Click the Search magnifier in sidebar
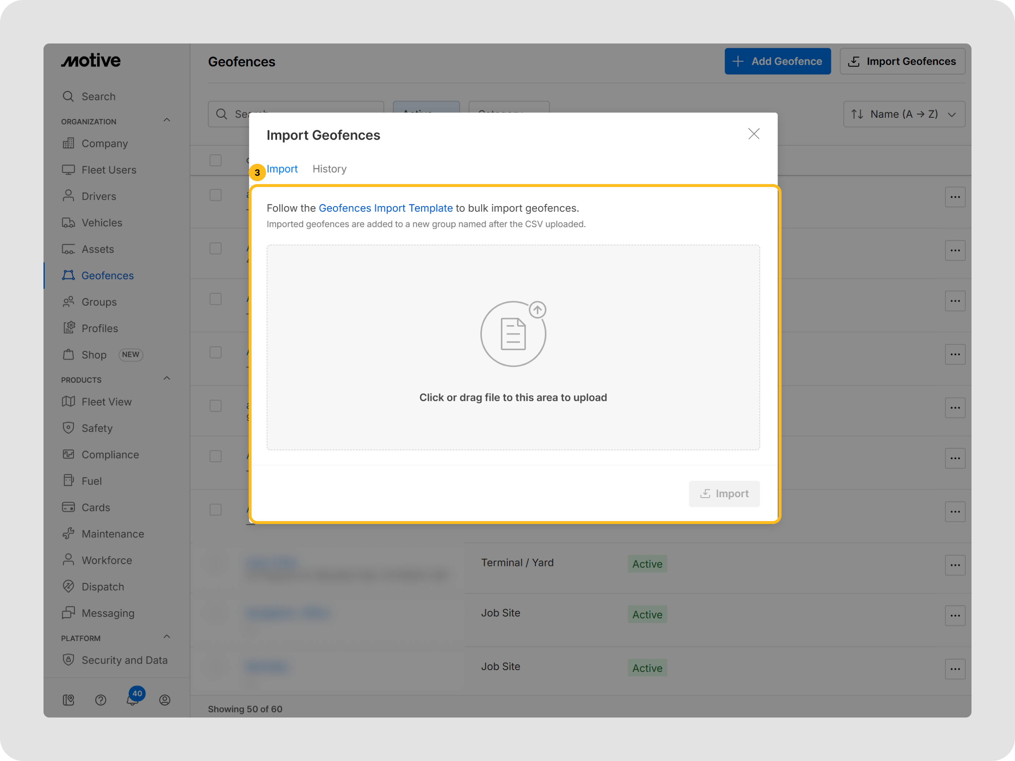This screenshot has height=761, width=1015. tap(69, 96)
